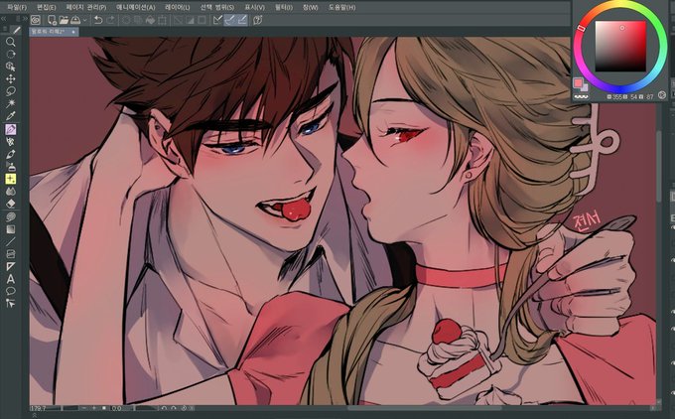Screen dimensions: 675x419
Task: Click the Fill toolbar icon in command bar
Action: click(x=150, y=20)
